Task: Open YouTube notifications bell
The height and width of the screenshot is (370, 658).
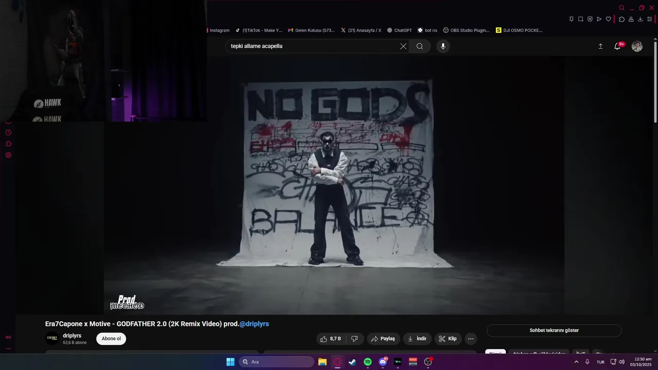Action: click(x=617, y=46)
